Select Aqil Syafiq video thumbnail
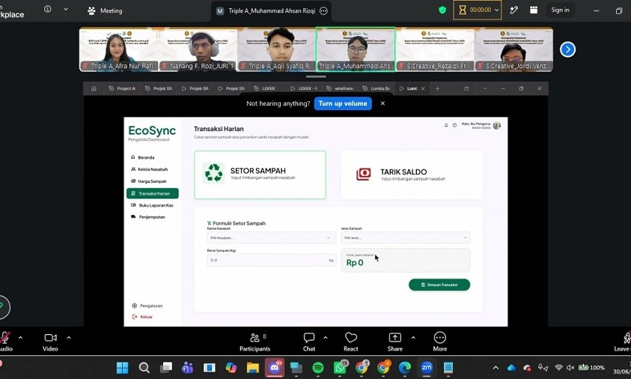 tap(276, 49)
